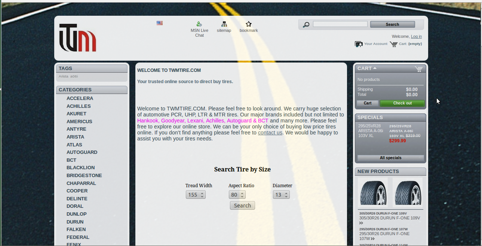Open the FEDERAL category
Image resolution: width=482 pixels, height=246 pixels.
coord(78,237)
